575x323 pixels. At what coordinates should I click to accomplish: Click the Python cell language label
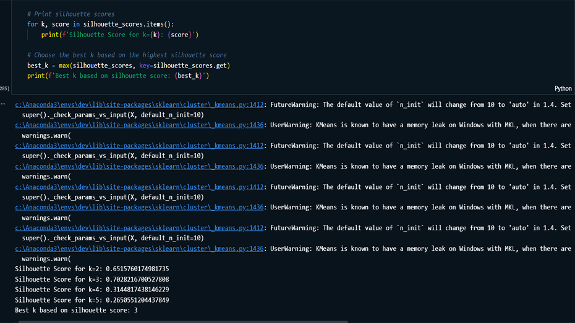pyautogui.click(x=563, y=89)
